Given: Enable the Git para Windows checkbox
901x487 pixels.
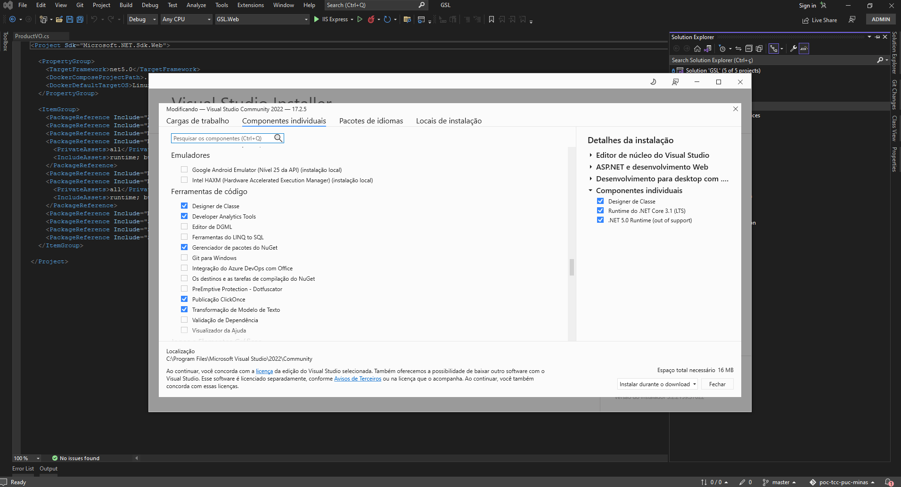Looking at the screenshot, I should [x=184, y=258].
